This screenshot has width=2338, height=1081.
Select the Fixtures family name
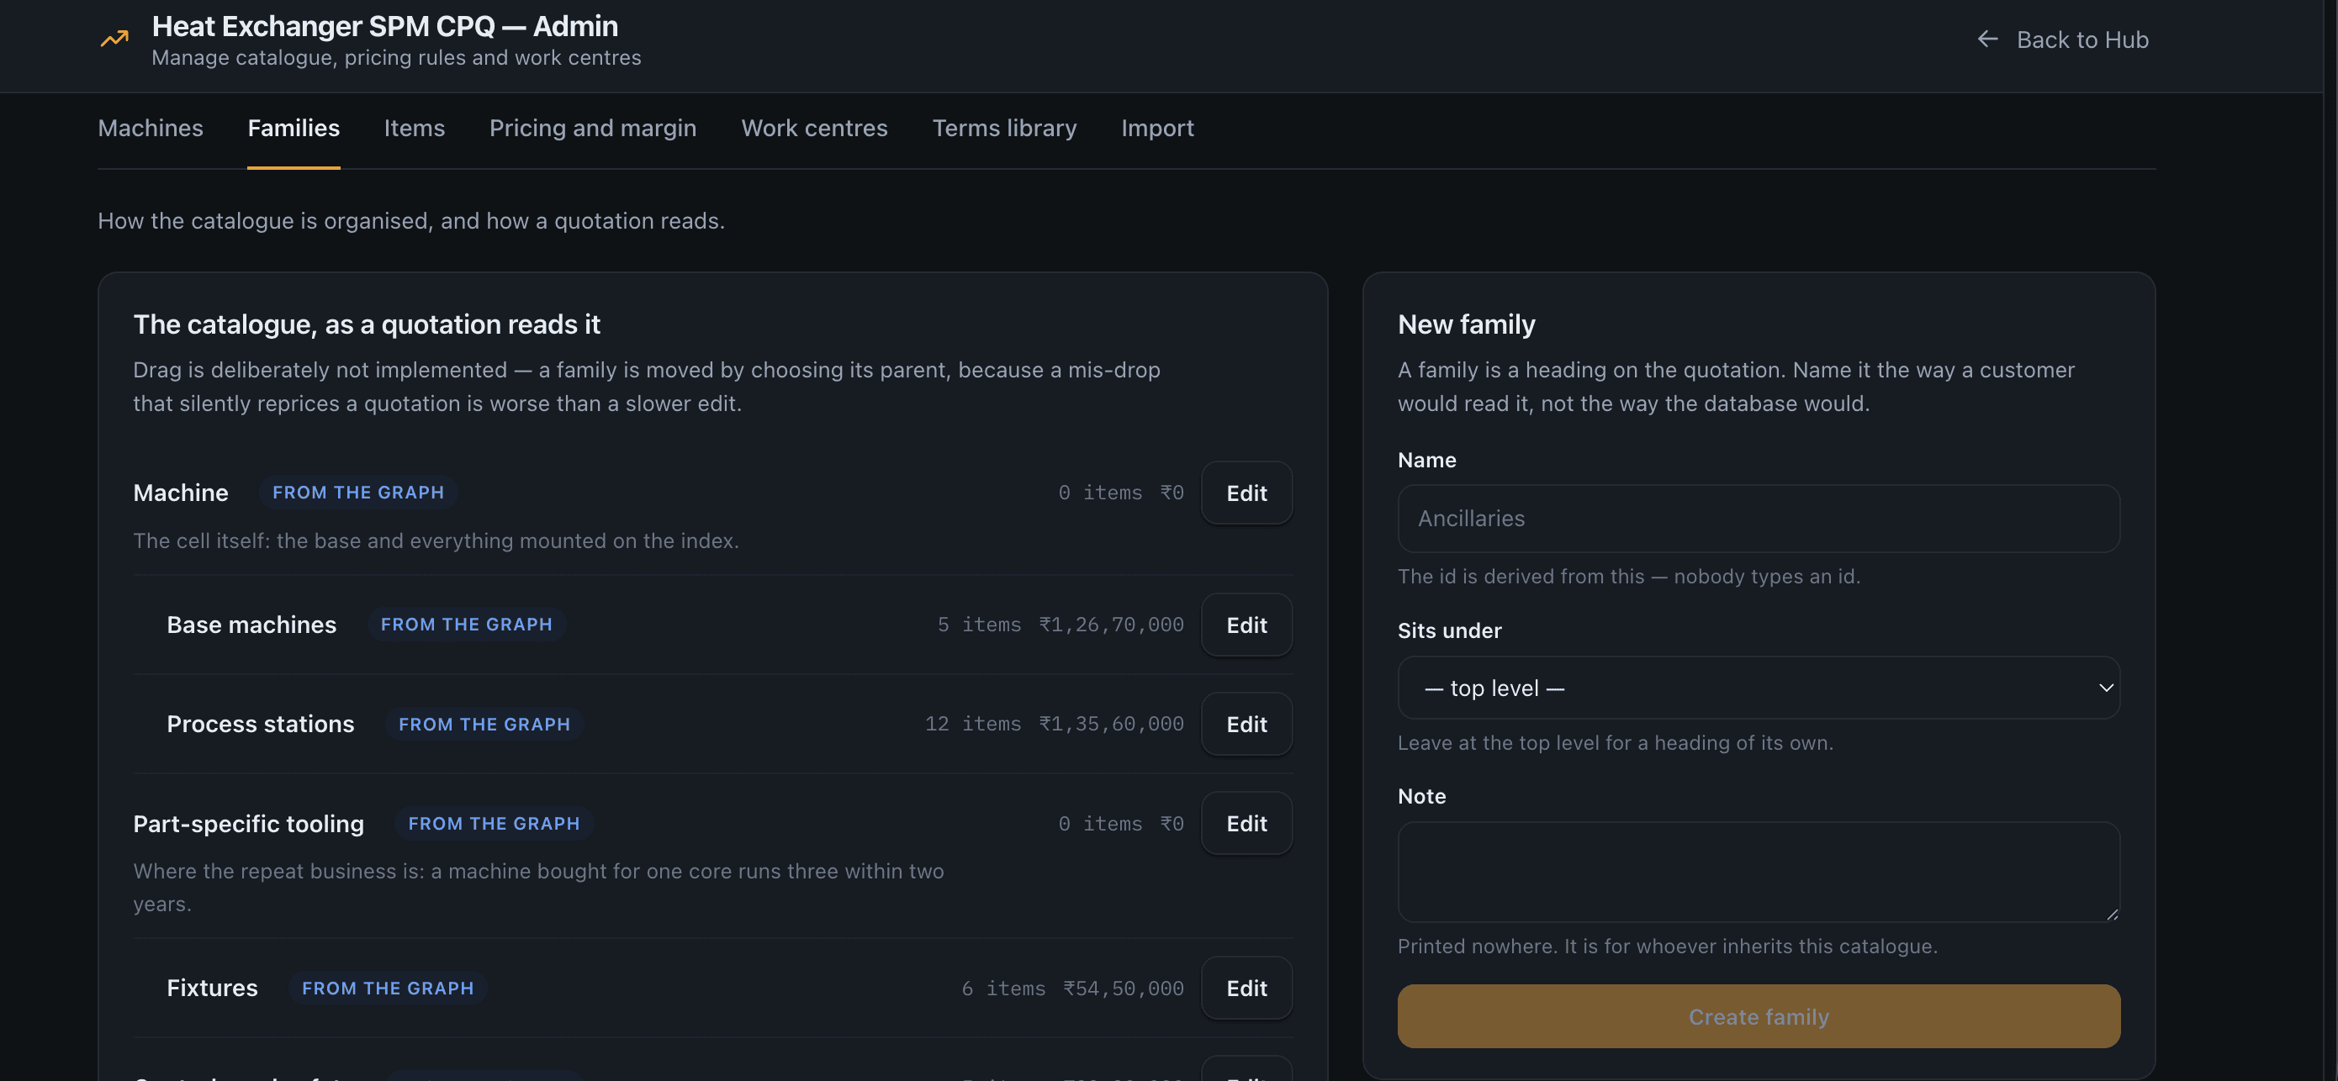pyautogui.click(x=213, y=988)
